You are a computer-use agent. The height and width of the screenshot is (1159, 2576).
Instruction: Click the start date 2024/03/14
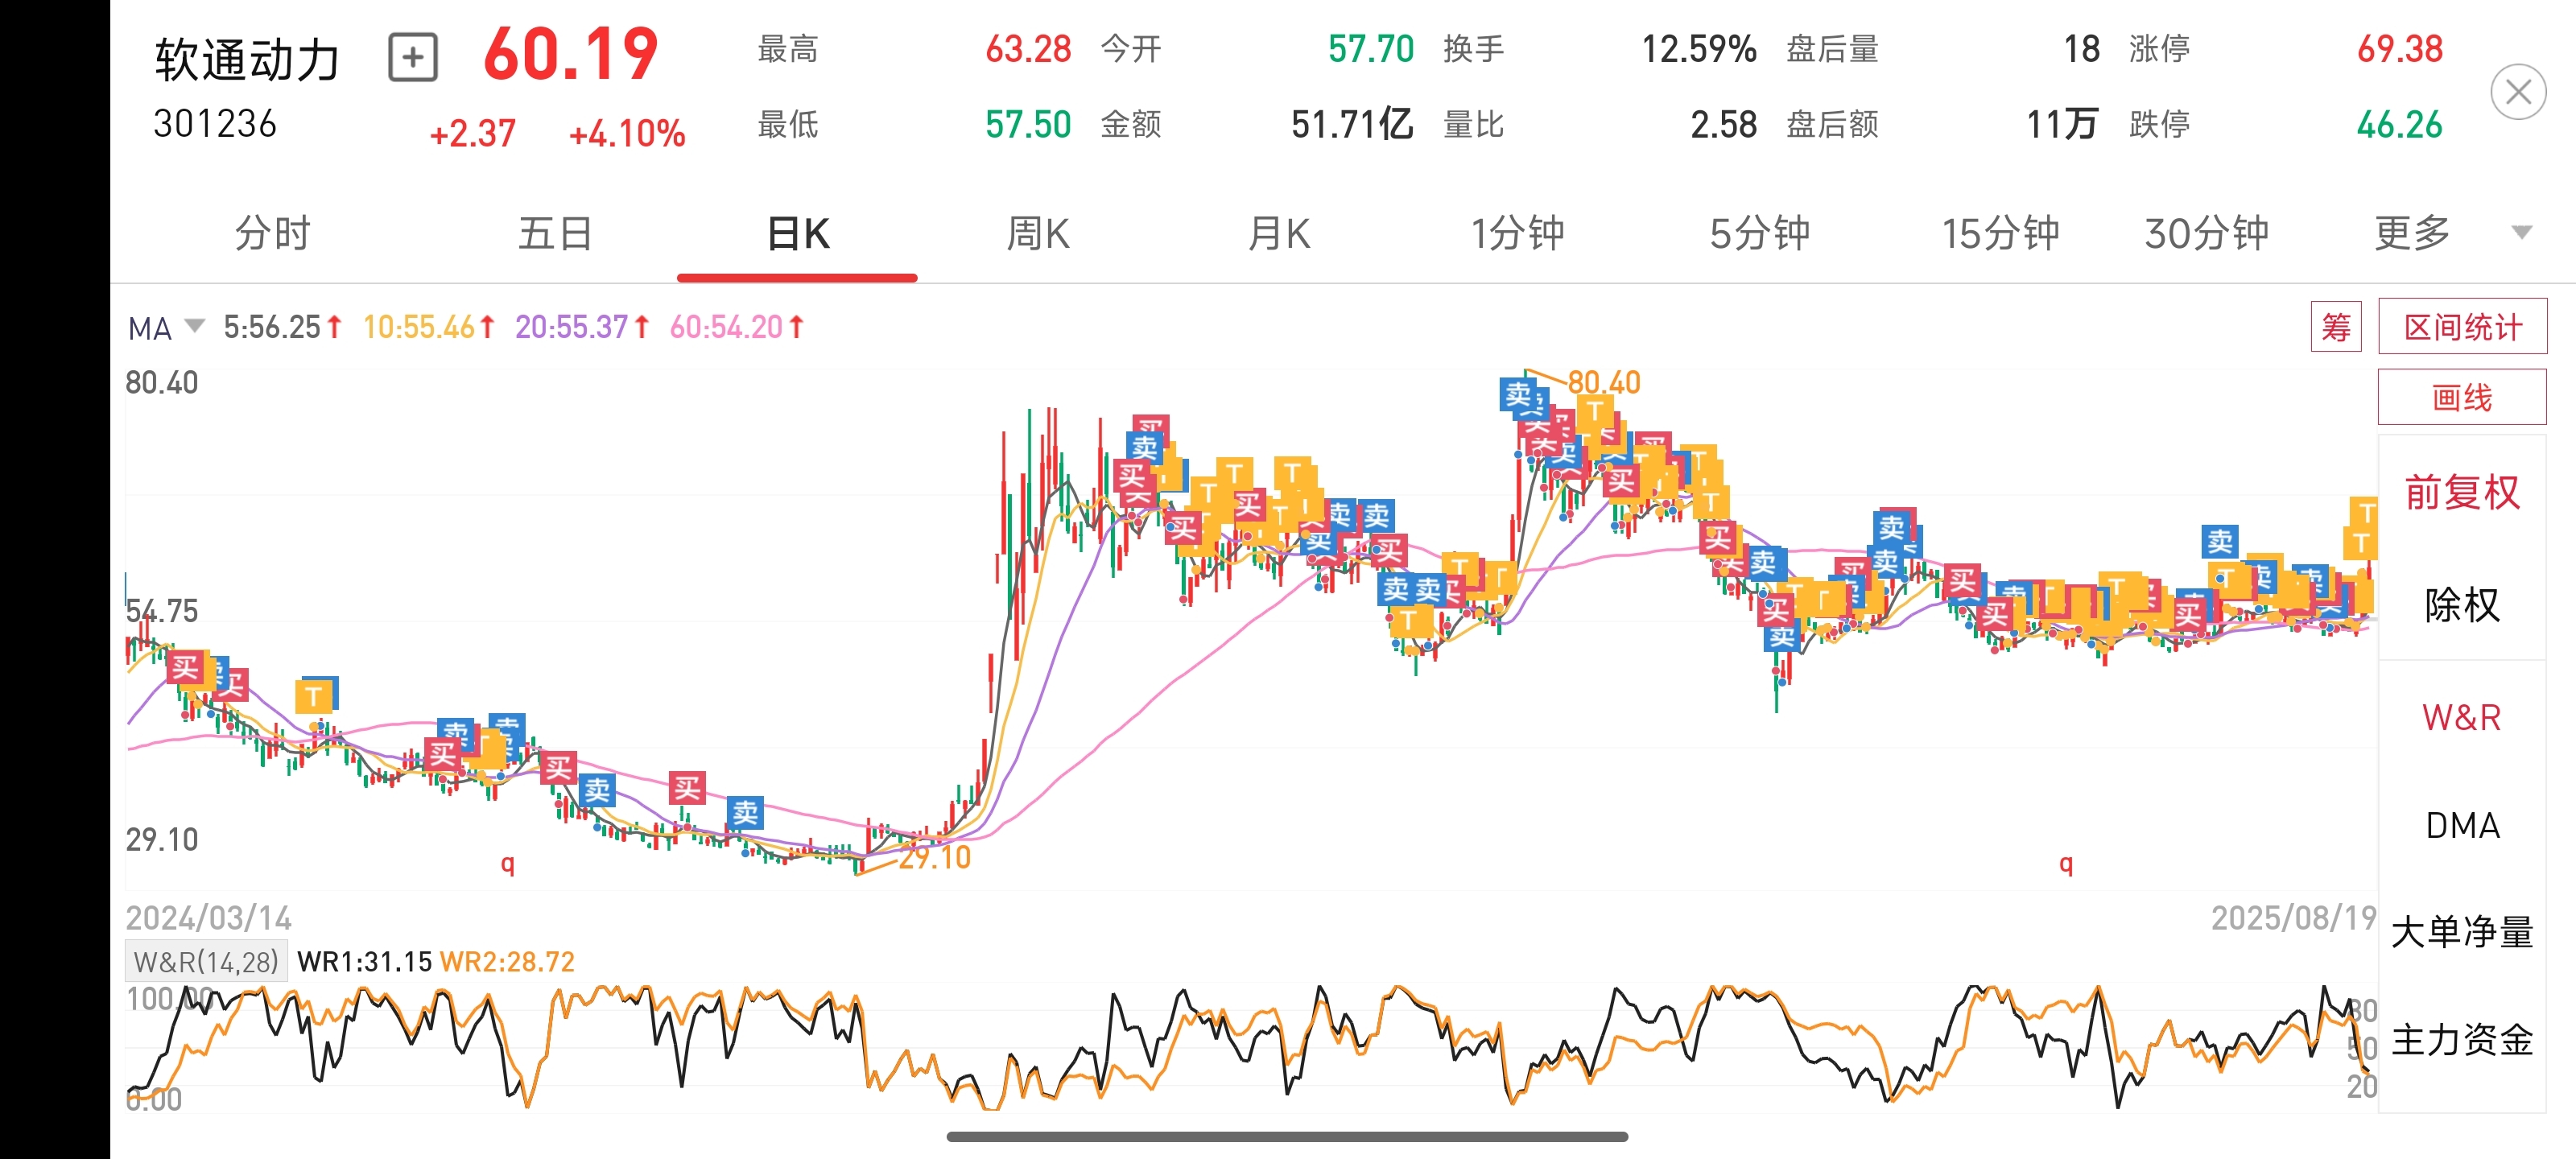pos(208,918)
